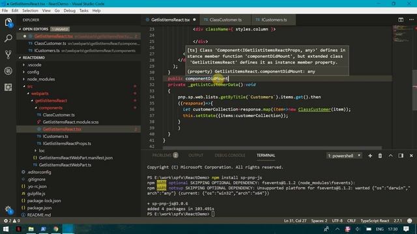417x234 pixels.
Task: Open Windows notification center
Action: coord(406,229)
